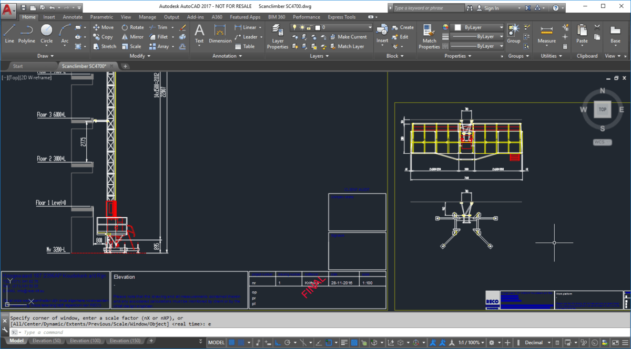Open the Insert block tool
This screenshot has height=349, width=631.
(382, 35)
